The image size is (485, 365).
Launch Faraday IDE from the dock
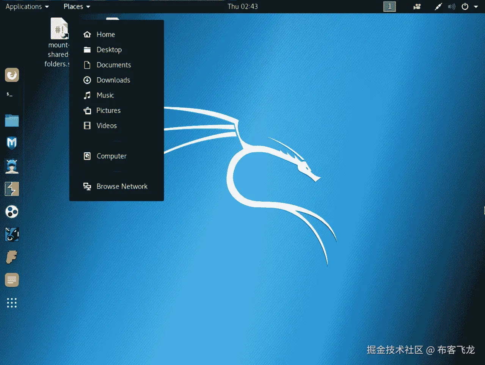pyautogui.click(x=12, y=257)
